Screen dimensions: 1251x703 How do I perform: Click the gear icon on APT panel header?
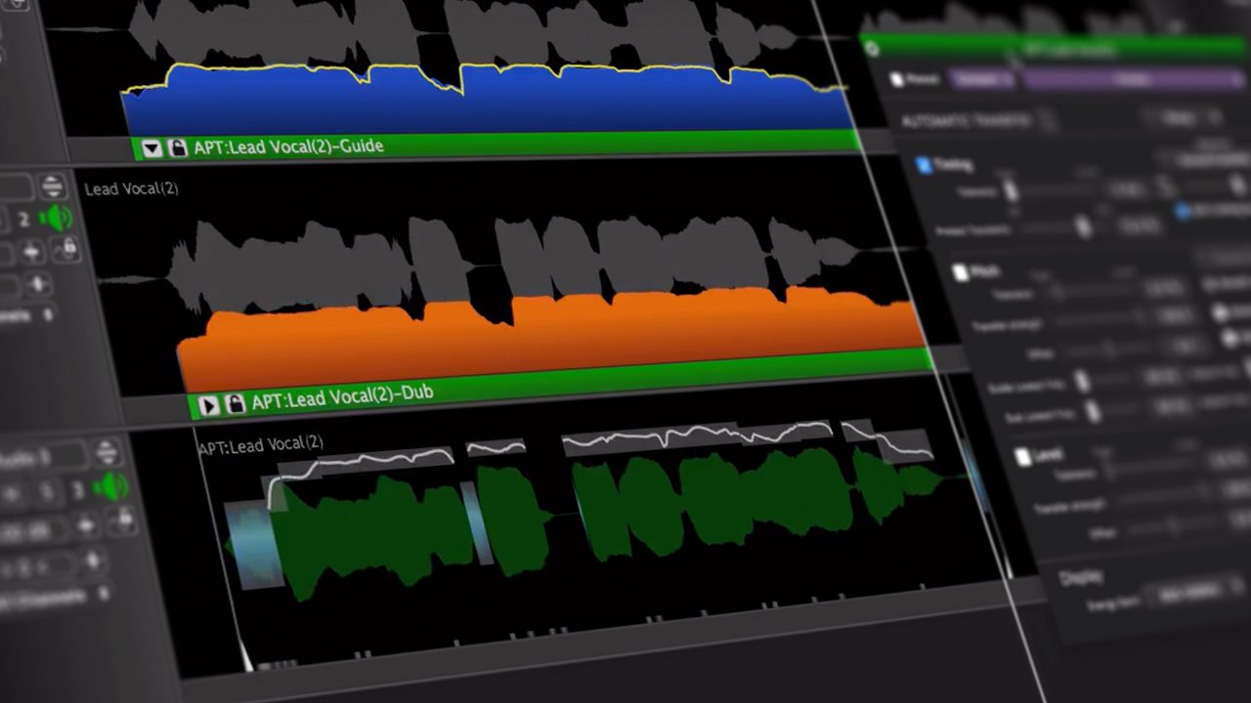tap(872, 48)
